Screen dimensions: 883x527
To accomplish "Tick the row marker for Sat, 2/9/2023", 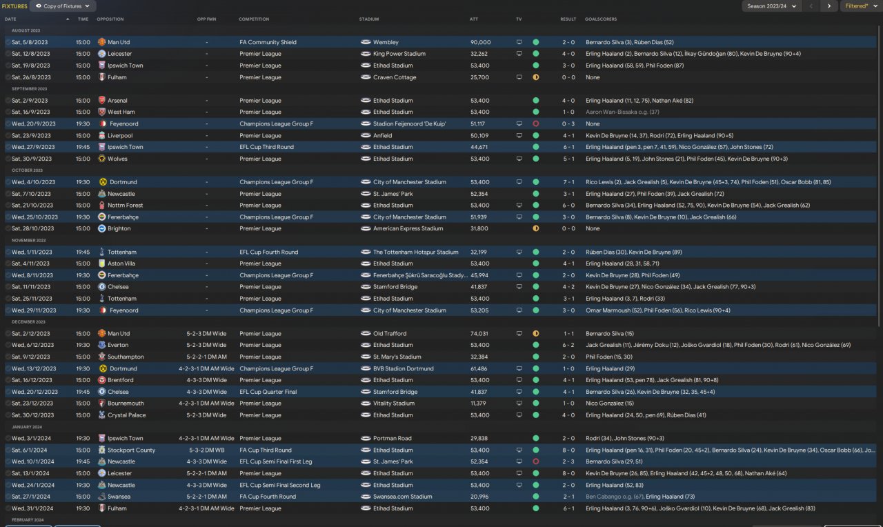I will [x=8, y=101].
